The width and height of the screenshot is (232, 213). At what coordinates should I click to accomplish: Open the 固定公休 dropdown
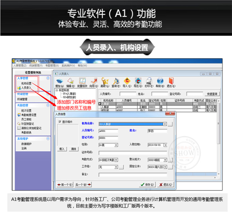point(165,167)
